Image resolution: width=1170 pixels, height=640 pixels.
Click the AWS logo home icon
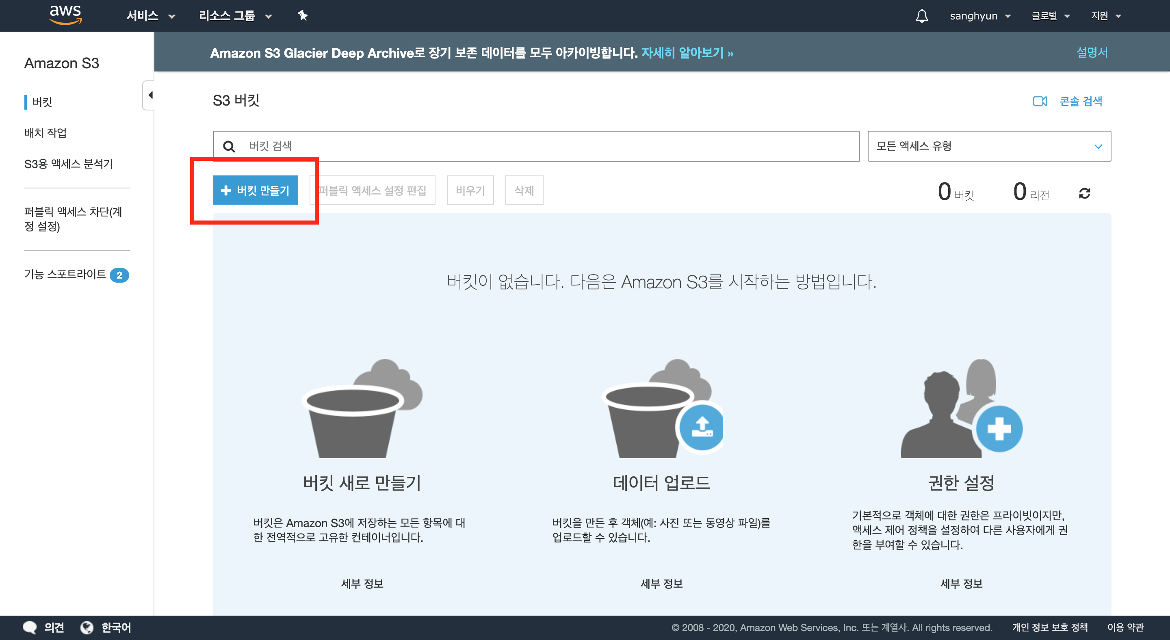[x=65, y=15]
